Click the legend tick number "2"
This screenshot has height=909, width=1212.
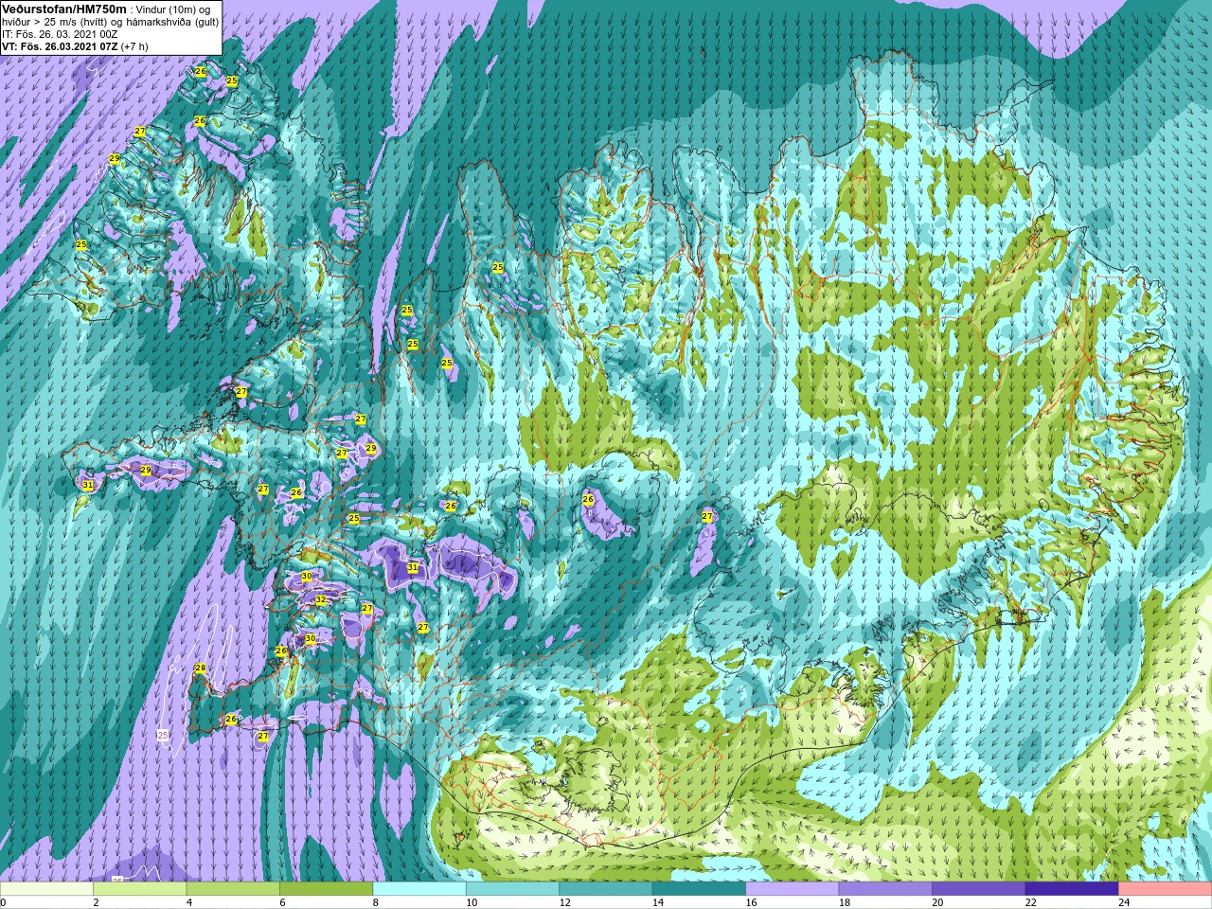click(x=96, y=903)
